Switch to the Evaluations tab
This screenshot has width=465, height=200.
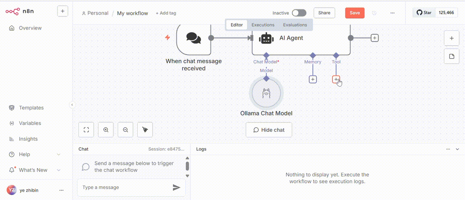(295, 25)
